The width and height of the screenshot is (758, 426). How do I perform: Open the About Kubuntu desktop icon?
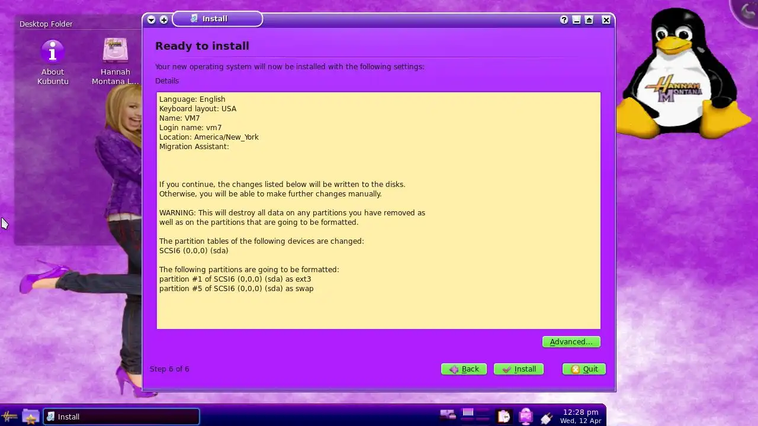coord(53,62)
